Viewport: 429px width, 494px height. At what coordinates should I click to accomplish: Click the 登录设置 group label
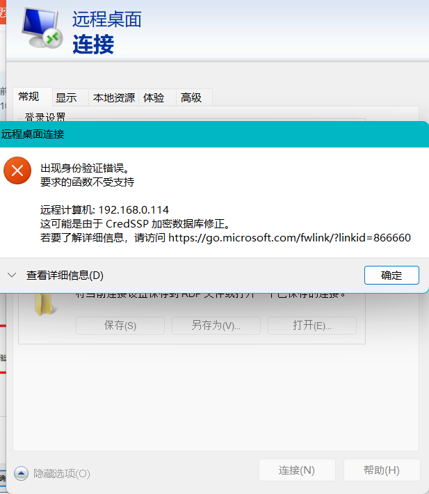(45, 117)
